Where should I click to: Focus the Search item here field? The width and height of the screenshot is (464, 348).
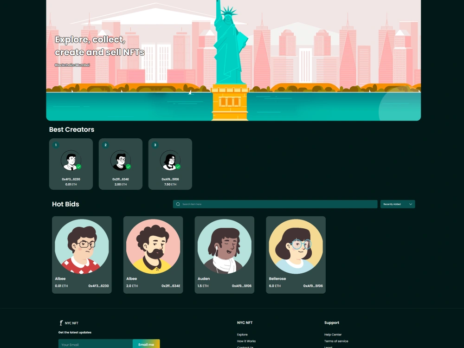[x=275, y=204]
